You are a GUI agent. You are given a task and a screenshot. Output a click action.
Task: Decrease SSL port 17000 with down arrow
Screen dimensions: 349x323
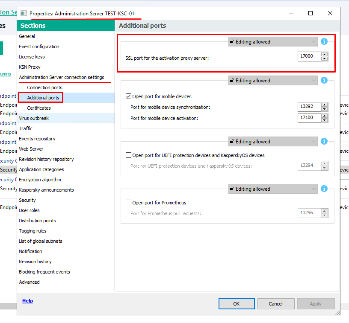(x=325, y=58)
